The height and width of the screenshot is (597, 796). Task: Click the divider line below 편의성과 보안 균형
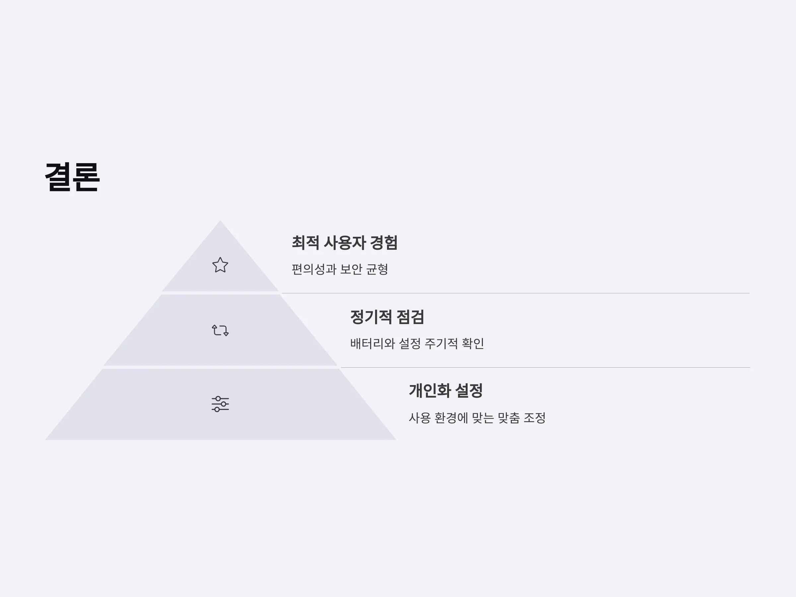[515, 293]
